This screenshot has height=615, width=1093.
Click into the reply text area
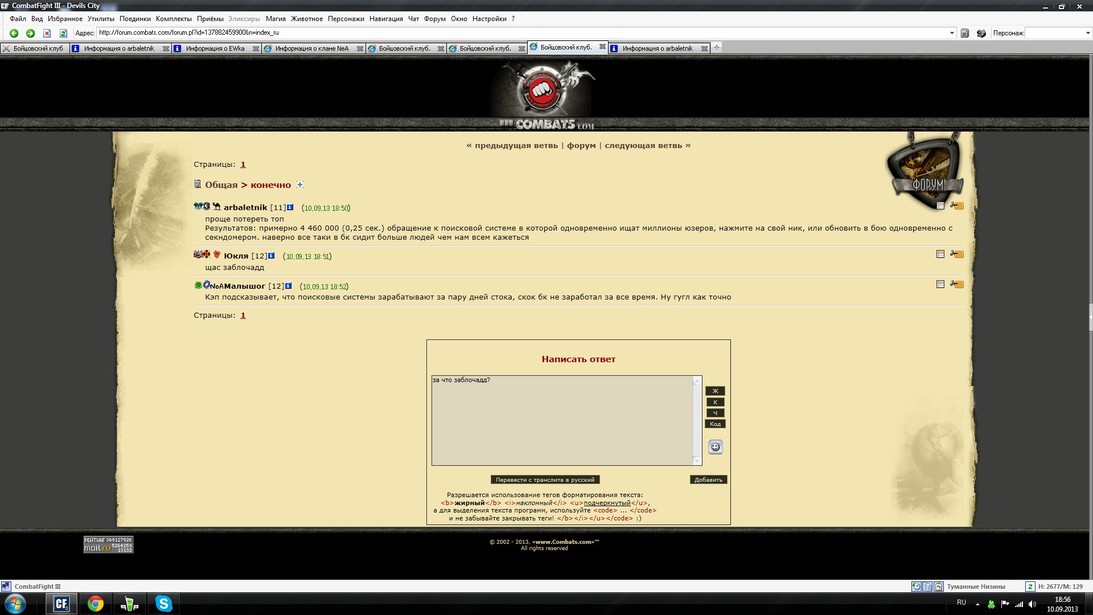point(562,420)
